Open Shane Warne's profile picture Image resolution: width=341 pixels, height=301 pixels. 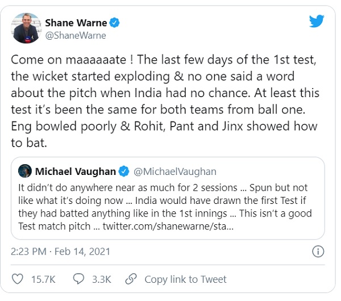click(x=26, y=28)
